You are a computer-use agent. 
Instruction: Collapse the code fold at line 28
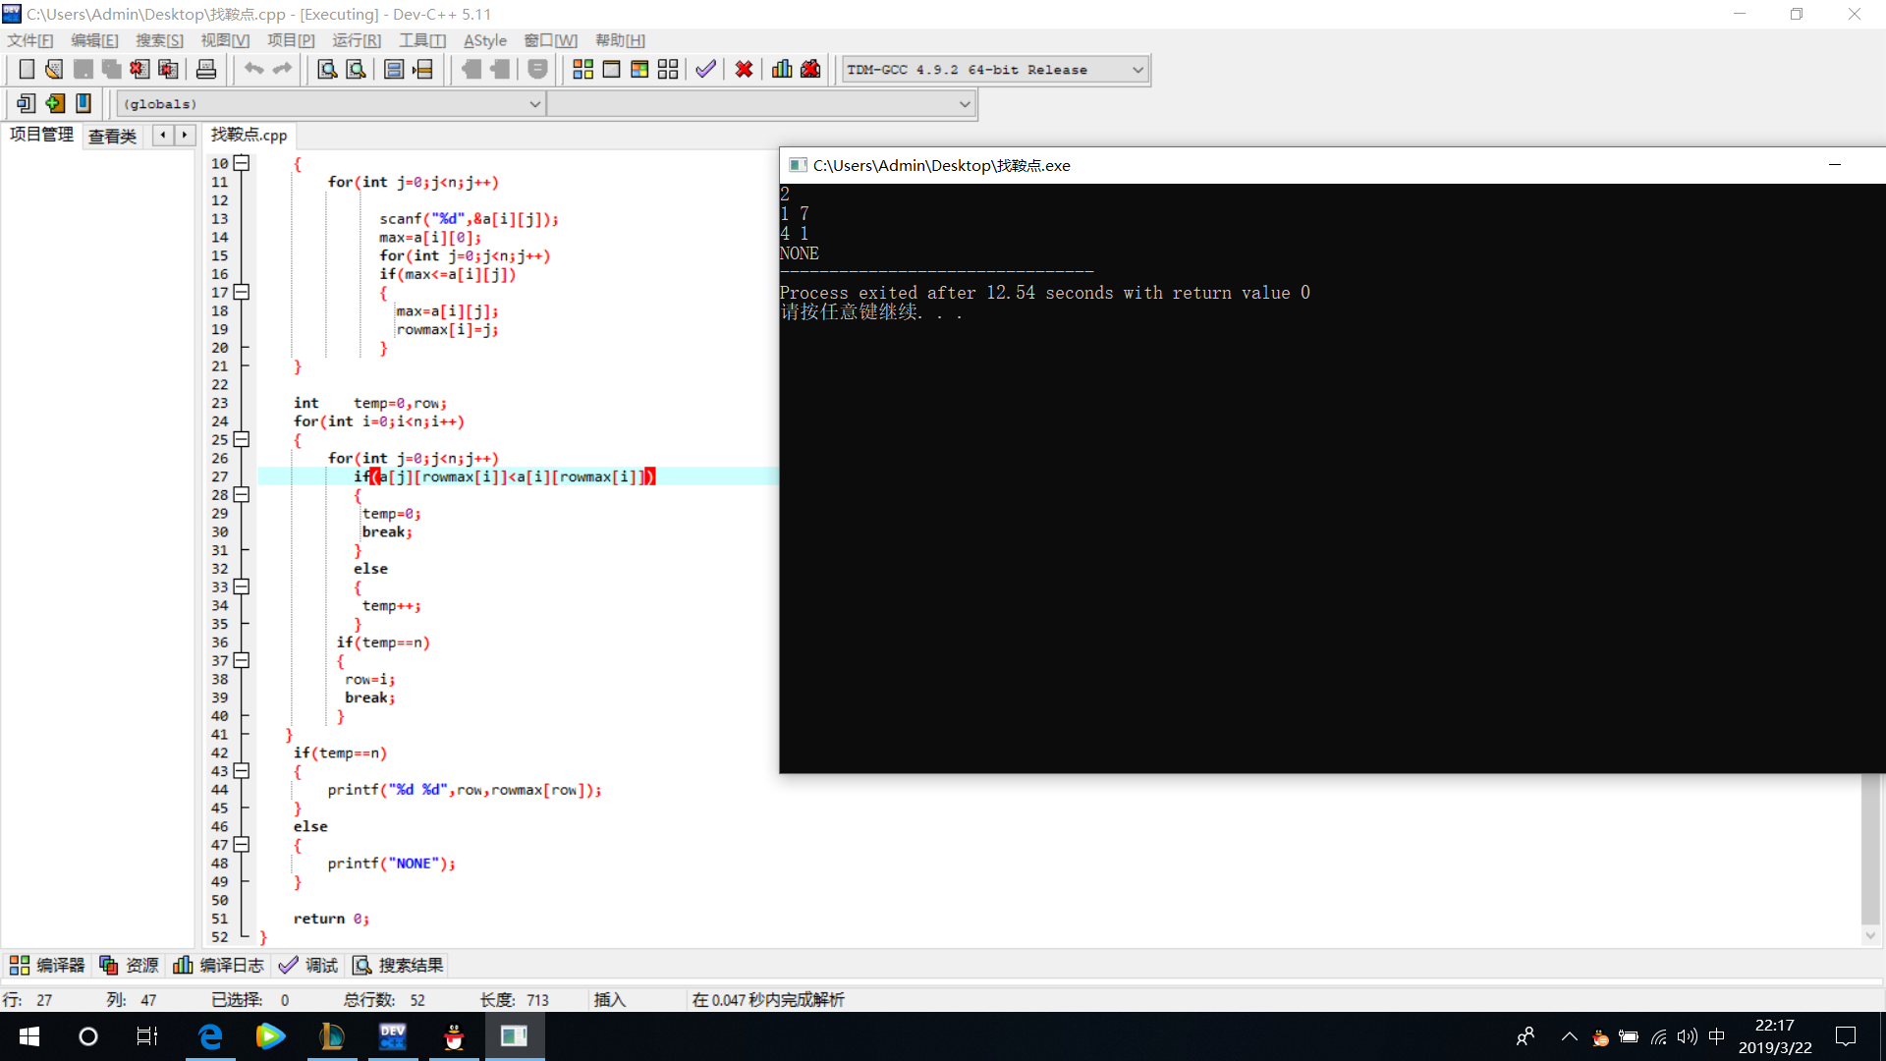[242, 494]
